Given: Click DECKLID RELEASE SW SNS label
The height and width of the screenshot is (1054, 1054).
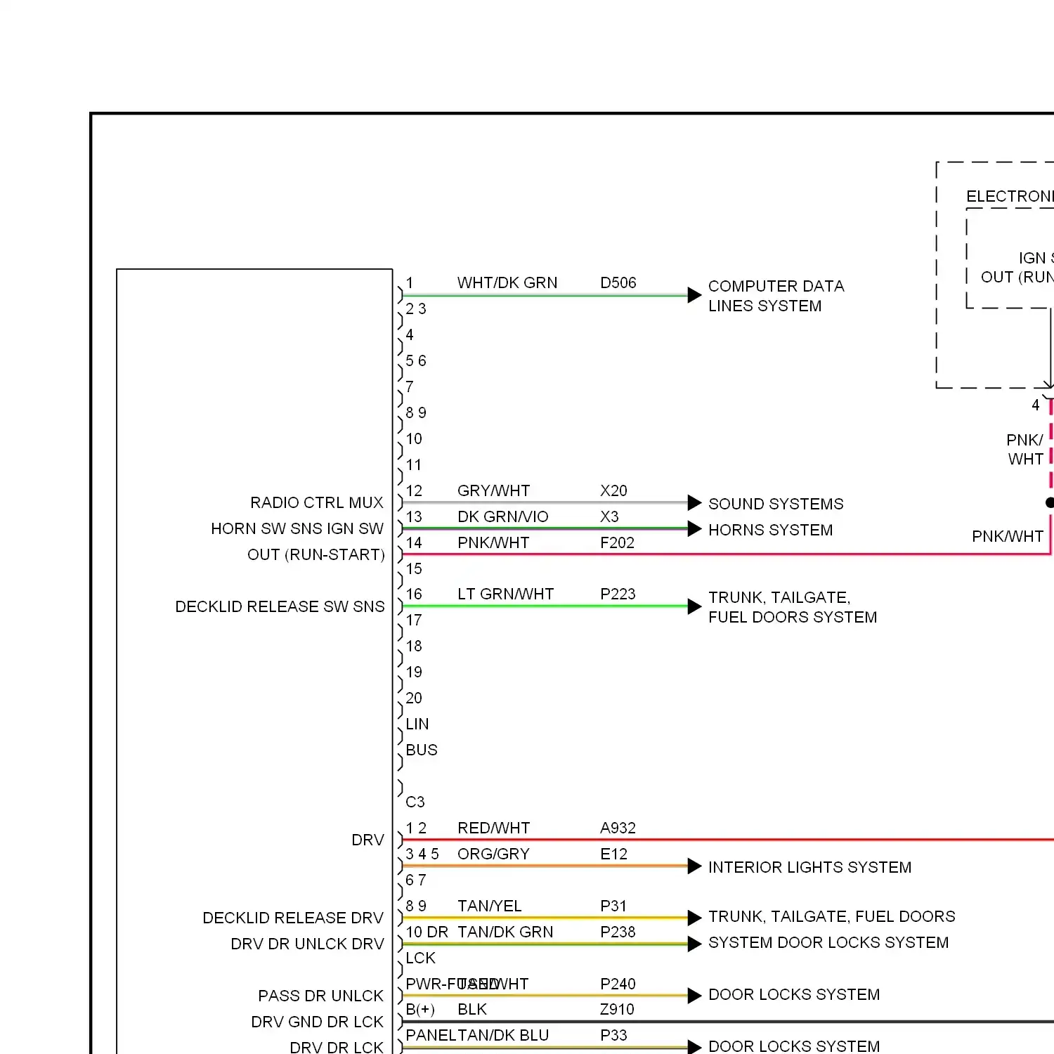Looking at the screenshot, I should tap(280, 606).
